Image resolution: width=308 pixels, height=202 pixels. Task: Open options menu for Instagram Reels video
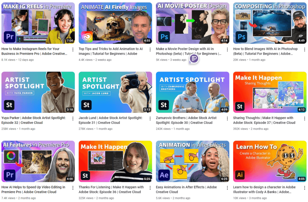pyautogui.click(x=73, y=50)
